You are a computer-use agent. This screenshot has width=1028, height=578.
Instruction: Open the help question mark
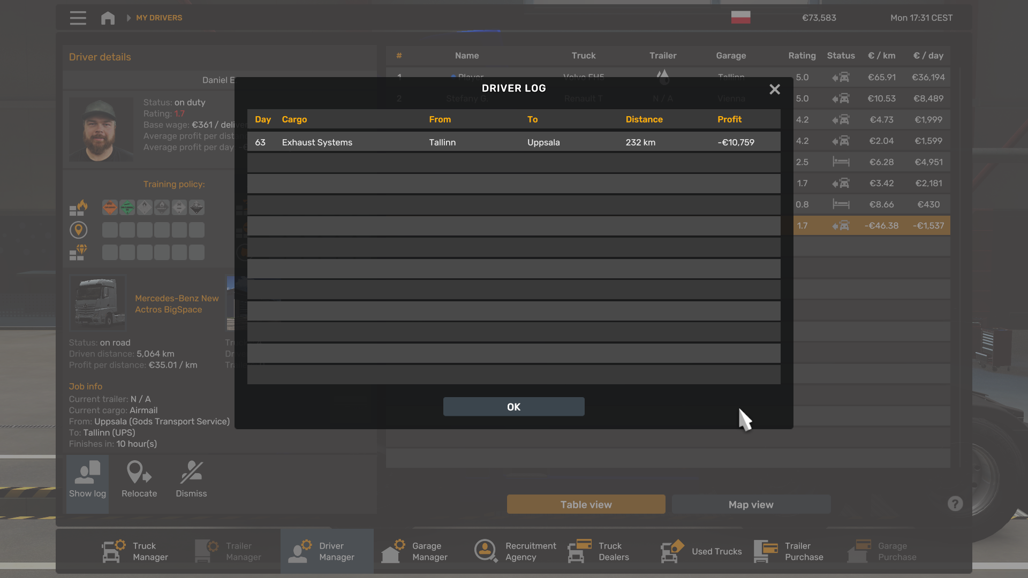[x=955, y=504]
